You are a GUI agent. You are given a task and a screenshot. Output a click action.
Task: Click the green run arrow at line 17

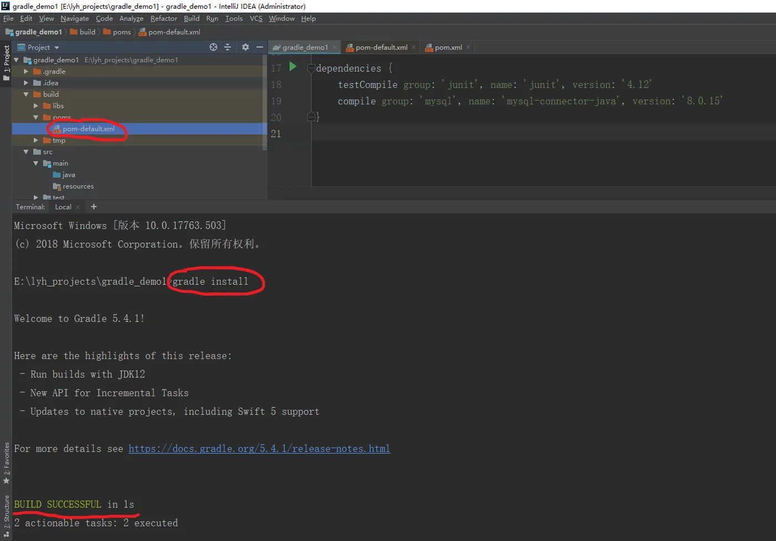(293, 67)
